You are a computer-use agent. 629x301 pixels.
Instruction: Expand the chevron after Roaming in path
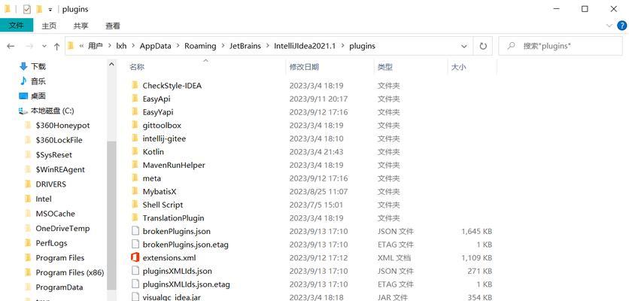[x=223, y=46]
